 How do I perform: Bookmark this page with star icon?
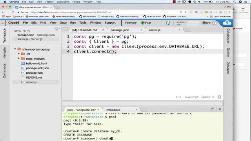coord(186,12)
